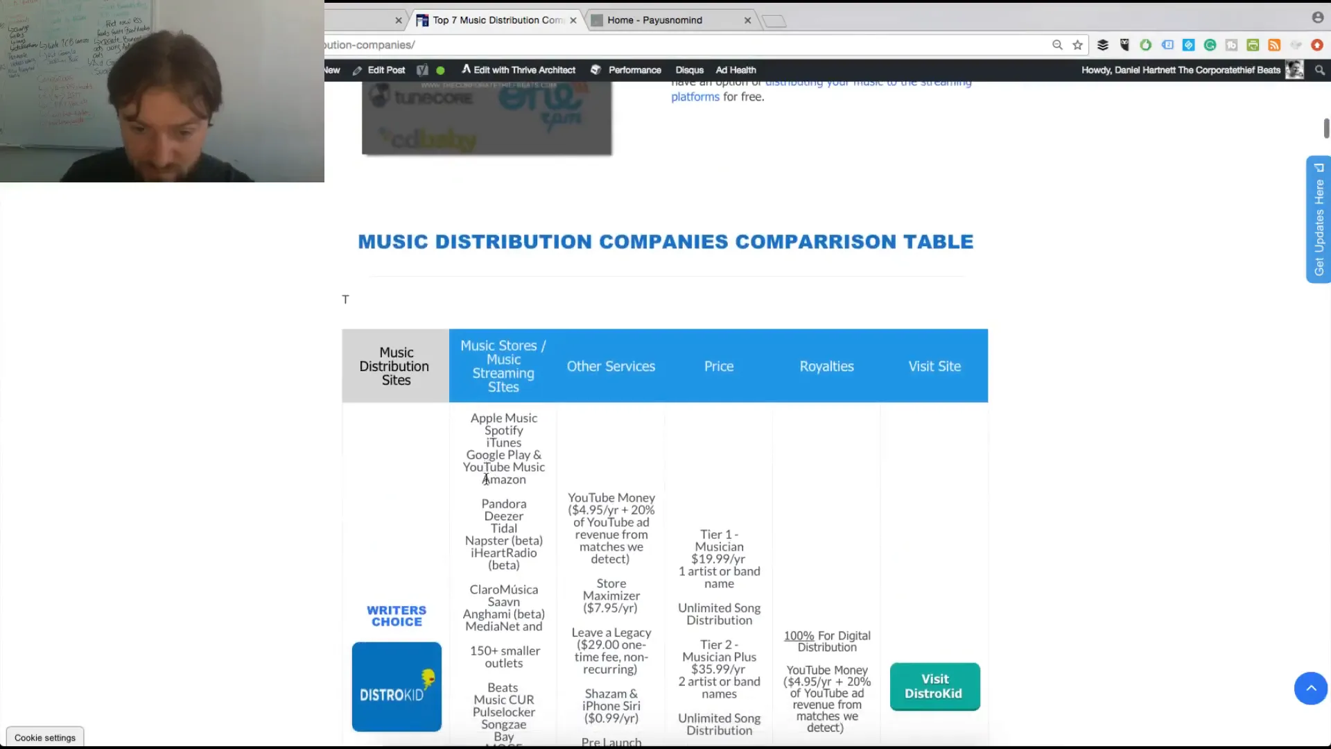Click the blue tag extension icon
This screenshot has width=1331, height=749.
1167,45
